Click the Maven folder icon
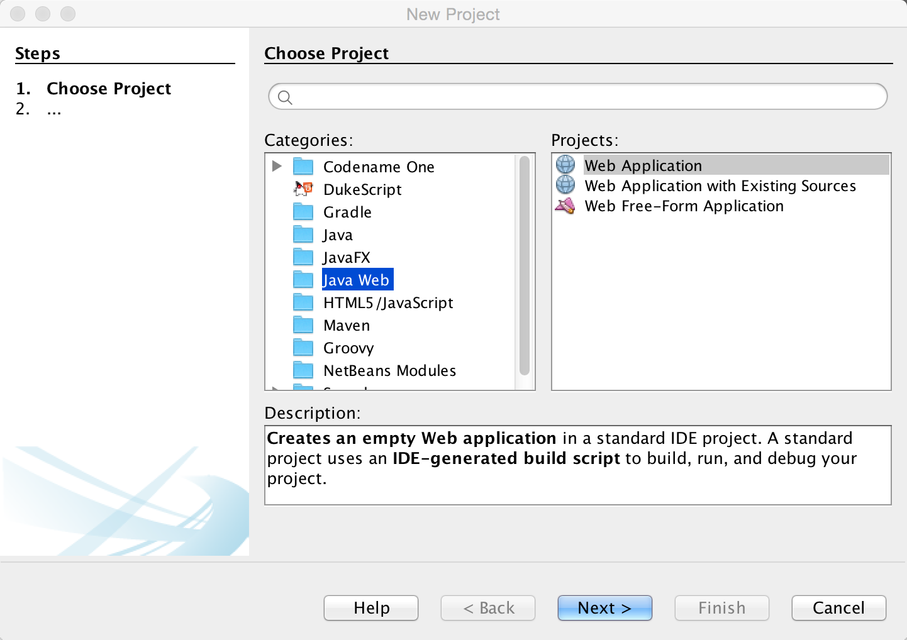Image resolution: width=907 pixels, height=640 pixels. coord(303,324)
